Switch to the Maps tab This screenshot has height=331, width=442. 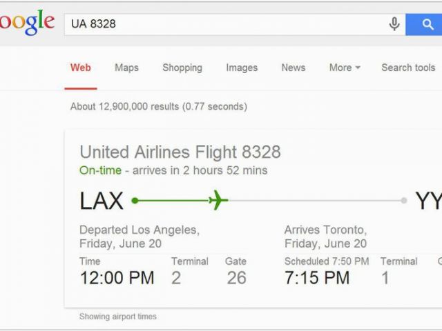pyautogui.click(x=126, y=68)
